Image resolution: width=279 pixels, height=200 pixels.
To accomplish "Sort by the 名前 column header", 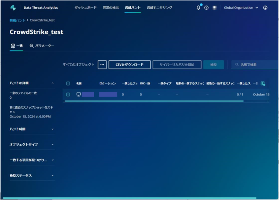I will 79,83.
